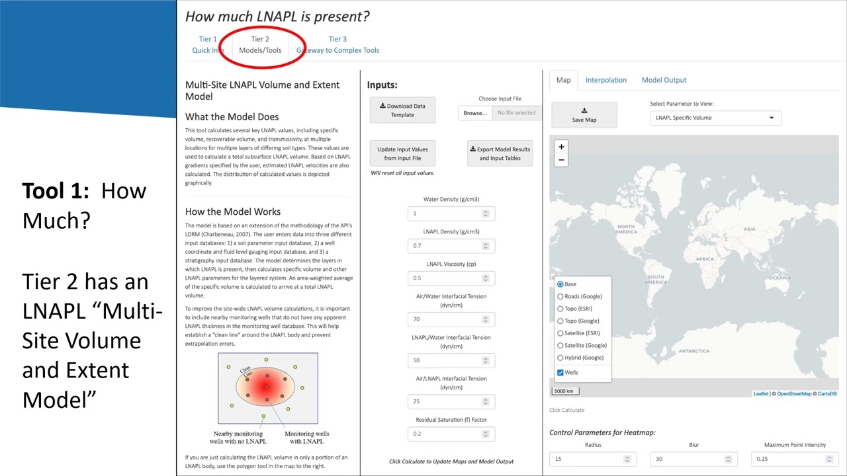
Task: Click the LNAPL Viscosity stepper arrows
Action: tap(486, 278)
